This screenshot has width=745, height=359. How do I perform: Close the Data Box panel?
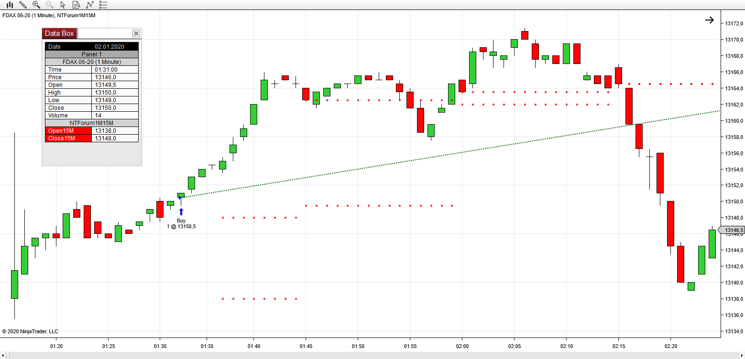coord(136,33)
